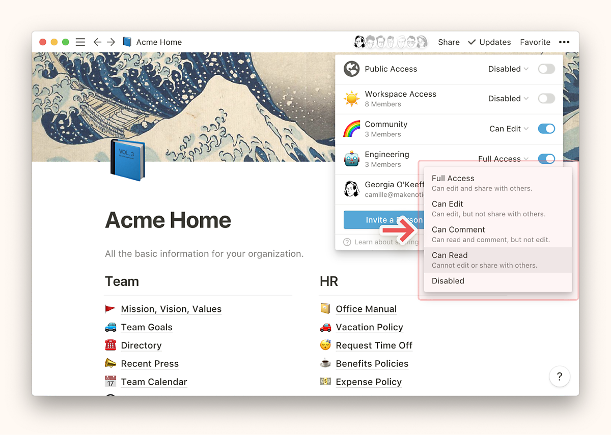Click the Acme Home page heading

pos(168,220)
